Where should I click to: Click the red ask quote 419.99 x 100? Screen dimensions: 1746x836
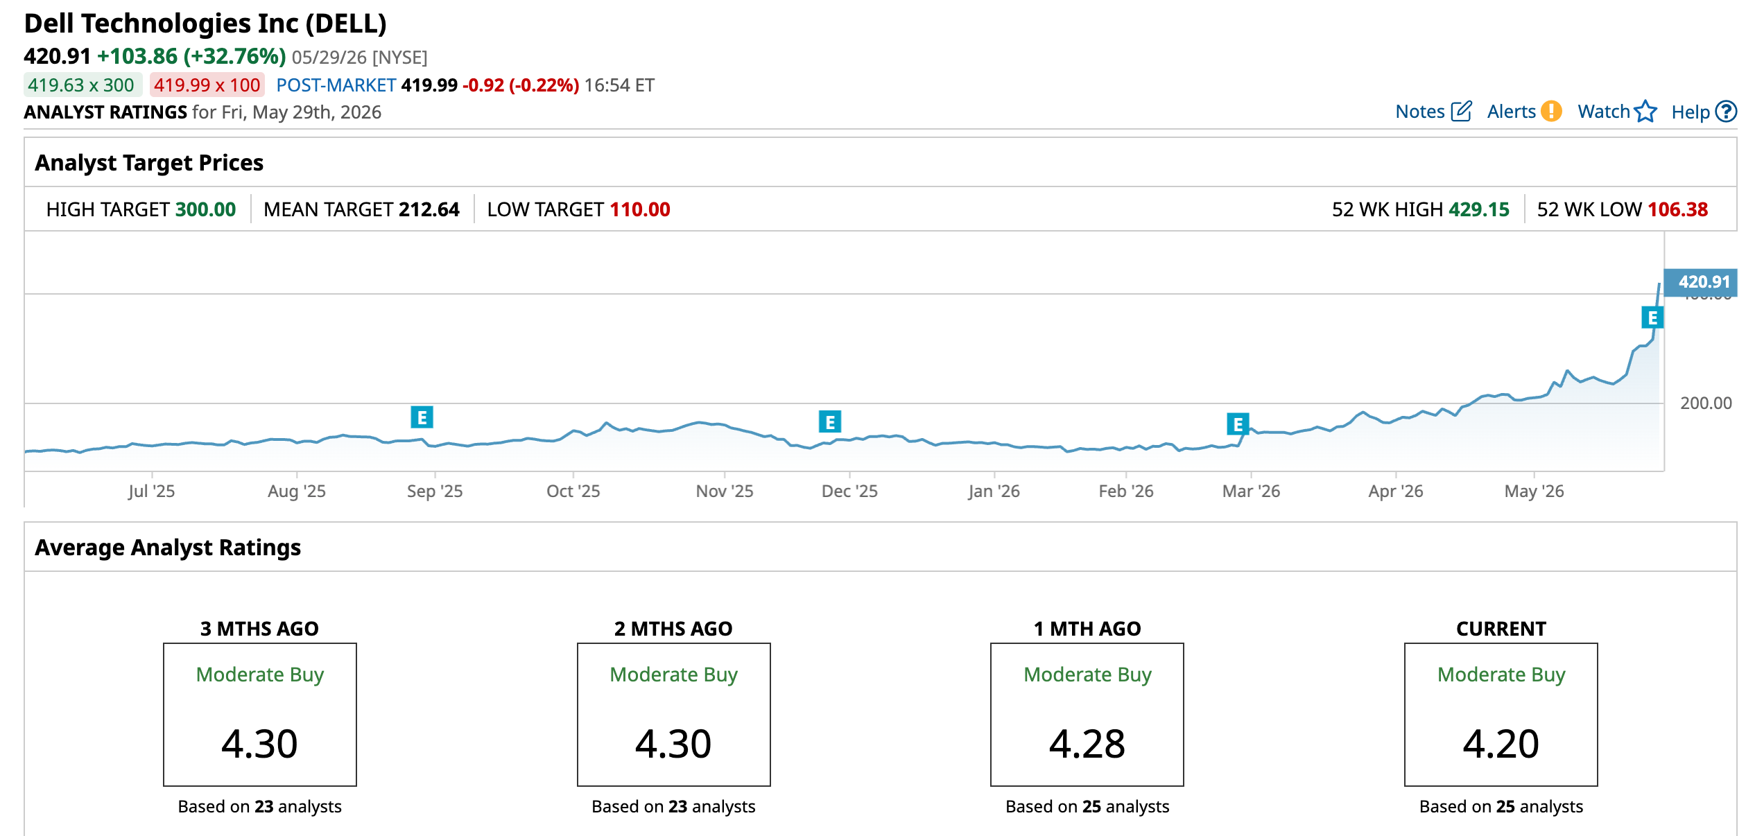point(207,85)
